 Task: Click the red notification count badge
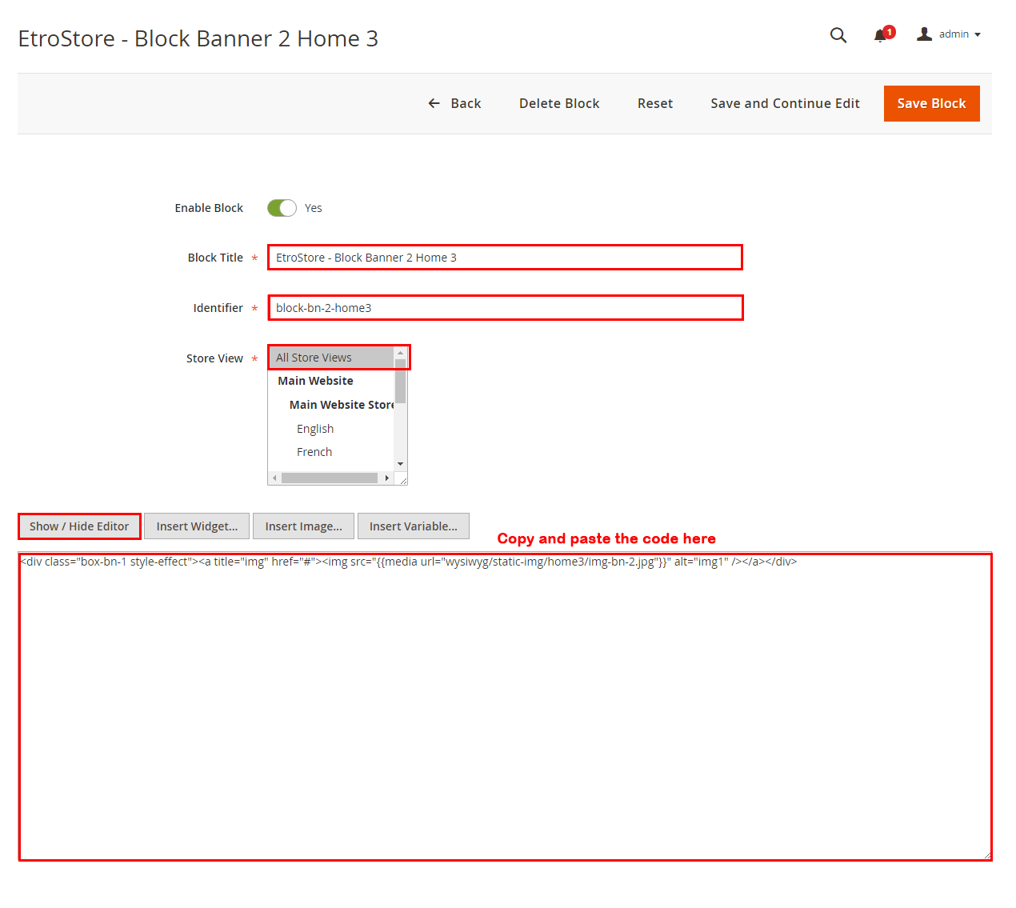click(x=890, y=32)
